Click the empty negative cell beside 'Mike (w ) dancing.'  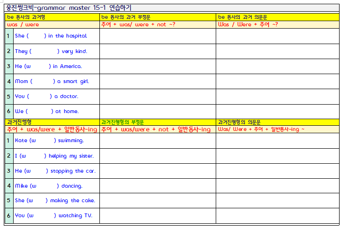(x=158, y=186)
